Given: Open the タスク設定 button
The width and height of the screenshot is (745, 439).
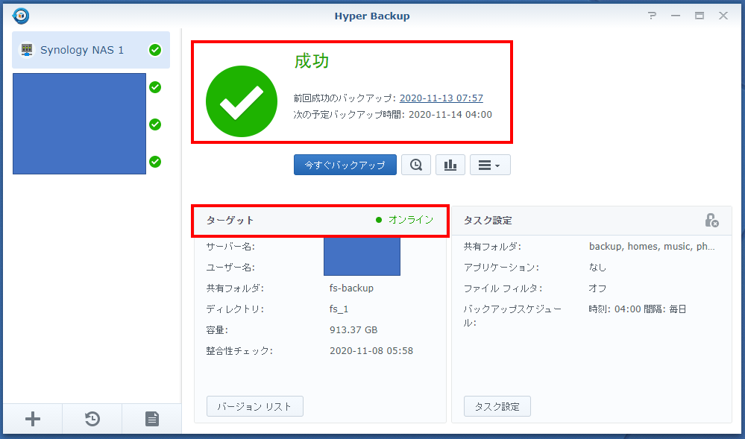Looking at the screenshot, I should tap(497, 406).
